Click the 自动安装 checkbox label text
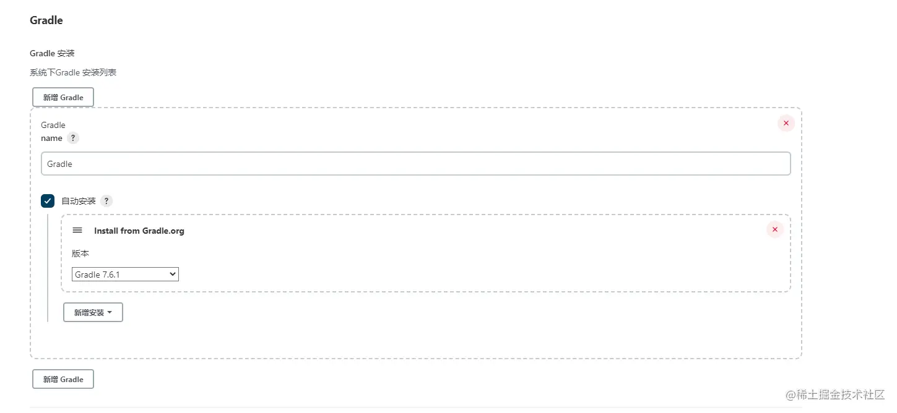Image resolution: width=897 pixels, height=413 pixels. (x=79, y=201)
